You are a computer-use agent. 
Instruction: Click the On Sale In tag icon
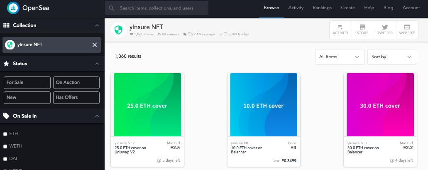(x=6, y=116)
